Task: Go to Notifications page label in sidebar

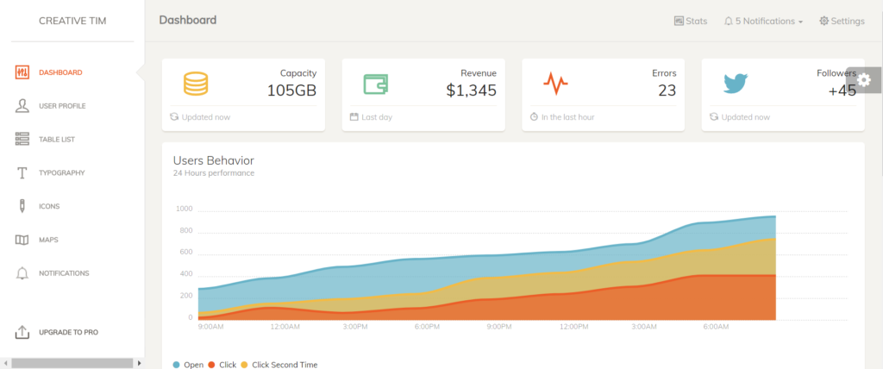Action: click(64, 273)
